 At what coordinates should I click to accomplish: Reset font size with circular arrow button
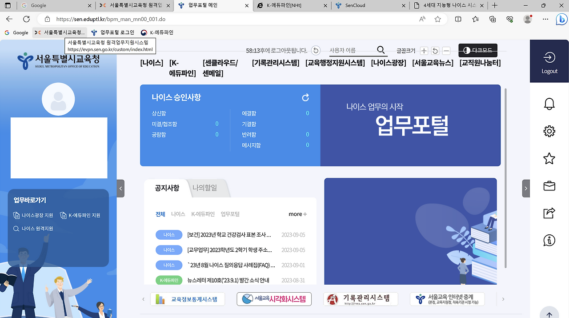tap(435, 51)
